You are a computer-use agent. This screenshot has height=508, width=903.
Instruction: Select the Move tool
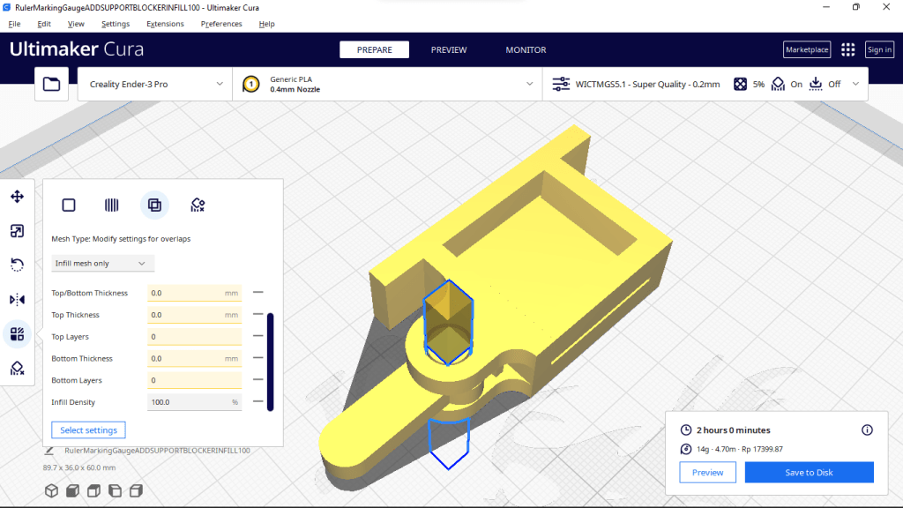pyautogui.click(x=18, y=197)
